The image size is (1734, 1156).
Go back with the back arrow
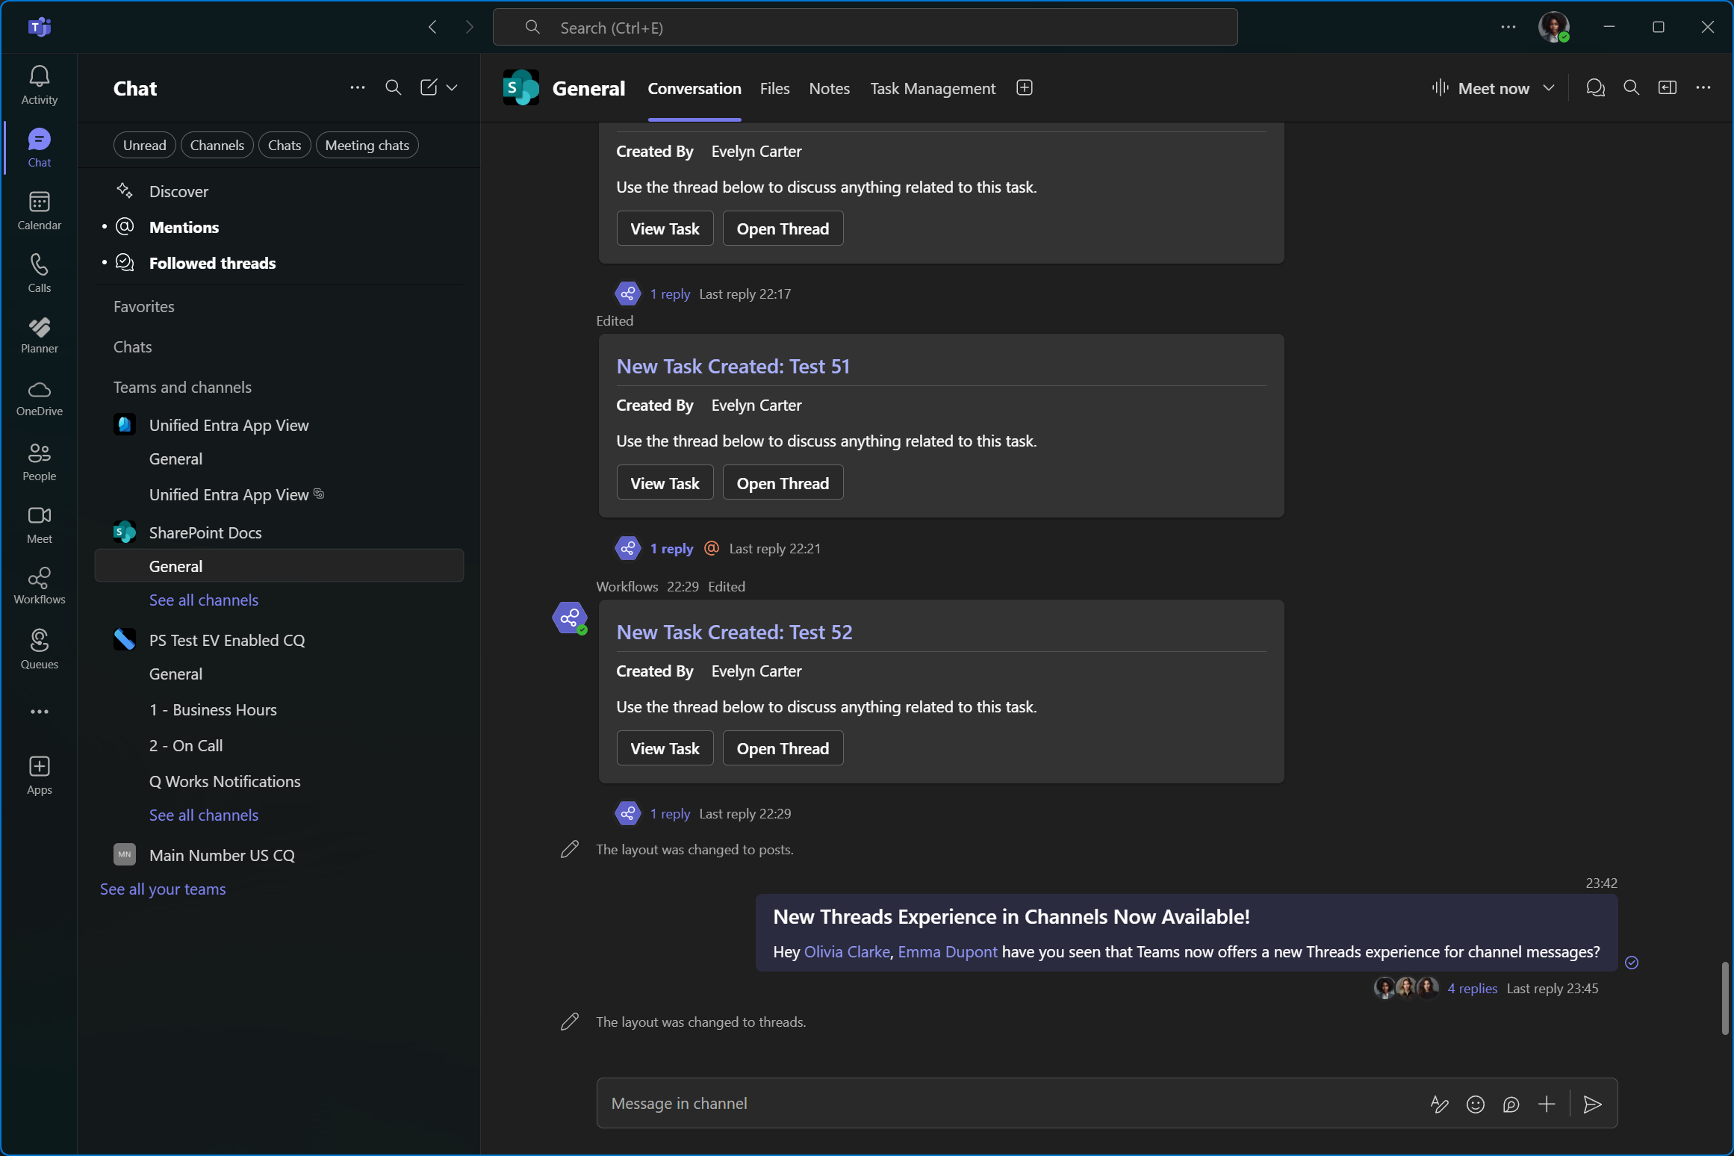[432, 28]
